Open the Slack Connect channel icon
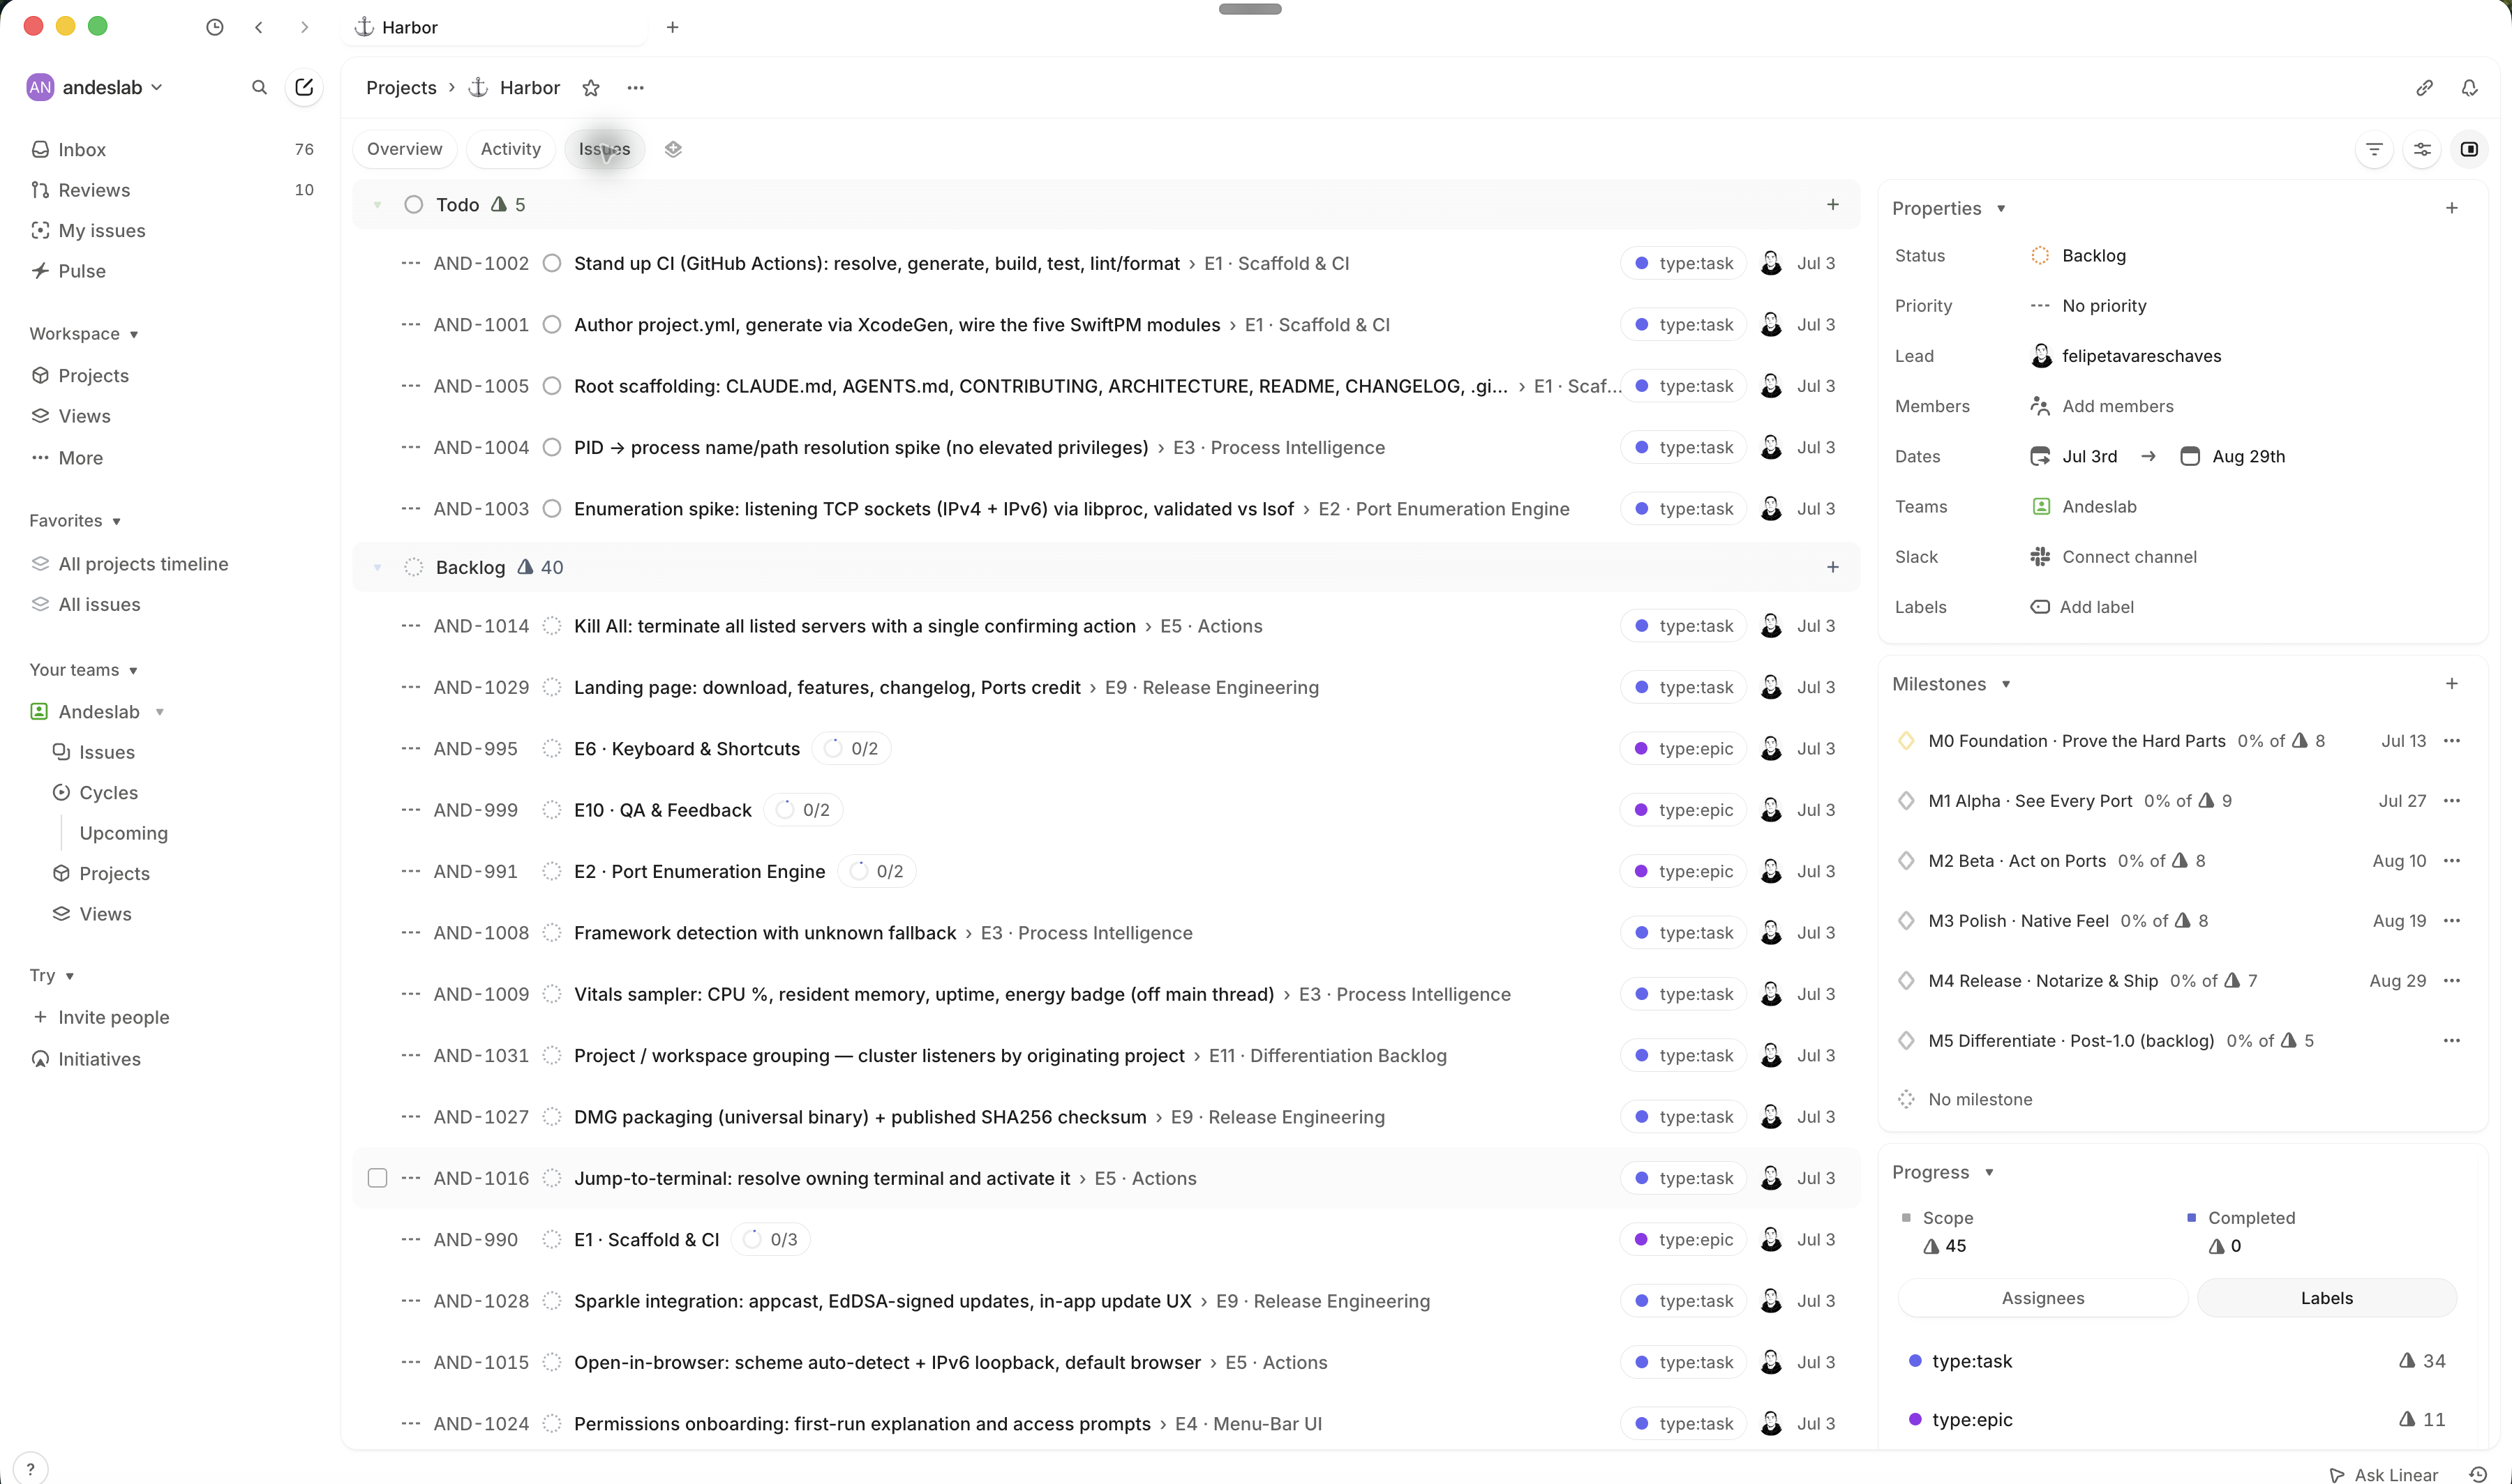This screenshot has width=2512, height=1484. point(2040,557)
